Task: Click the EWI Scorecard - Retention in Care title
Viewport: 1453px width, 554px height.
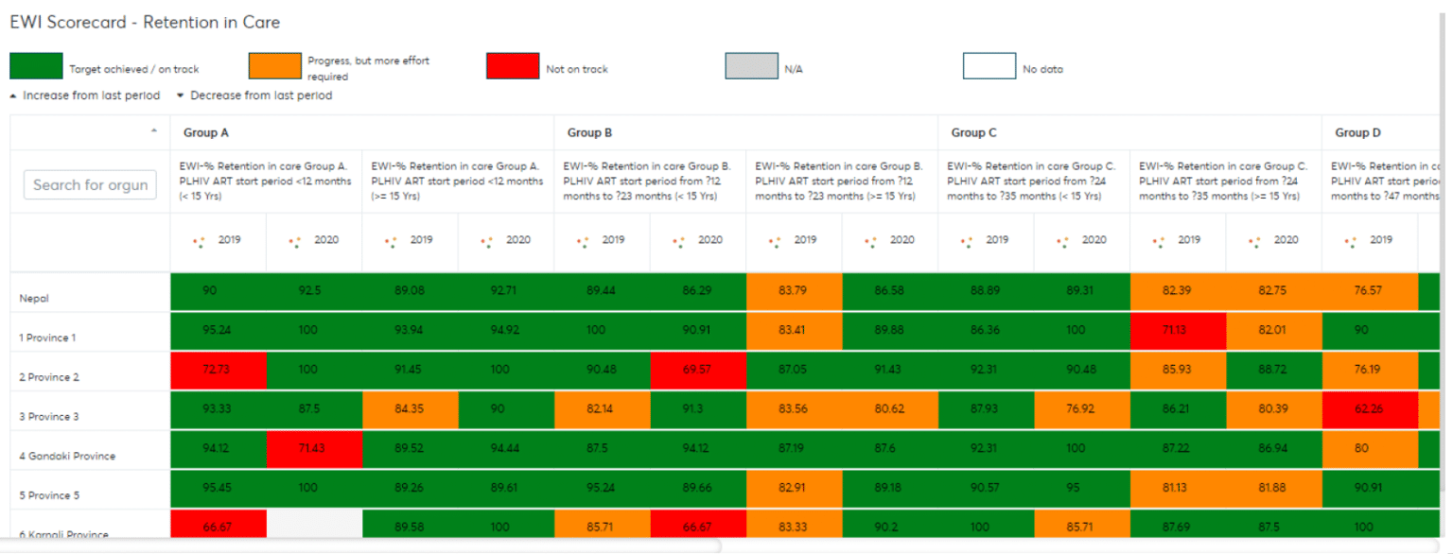Action: (x=144, y=22)
